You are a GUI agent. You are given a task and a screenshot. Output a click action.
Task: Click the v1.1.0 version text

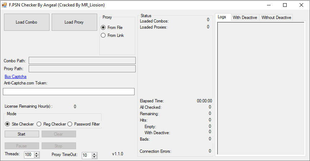[118, 154]
